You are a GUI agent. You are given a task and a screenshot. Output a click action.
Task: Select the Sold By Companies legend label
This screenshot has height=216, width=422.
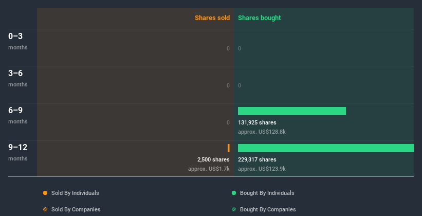[76, 209]
